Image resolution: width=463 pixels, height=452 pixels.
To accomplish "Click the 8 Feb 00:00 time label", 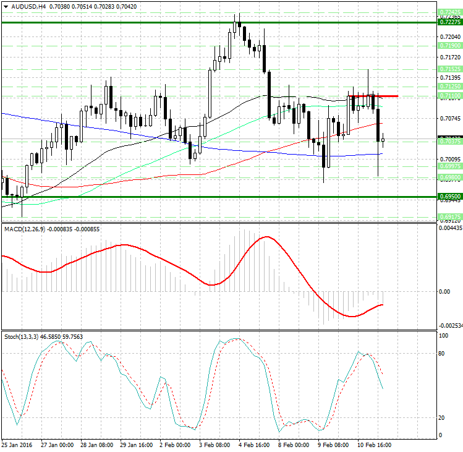I will point(293,444).
